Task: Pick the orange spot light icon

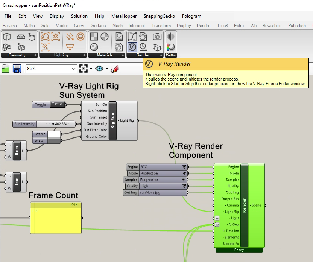Action: 70,47
